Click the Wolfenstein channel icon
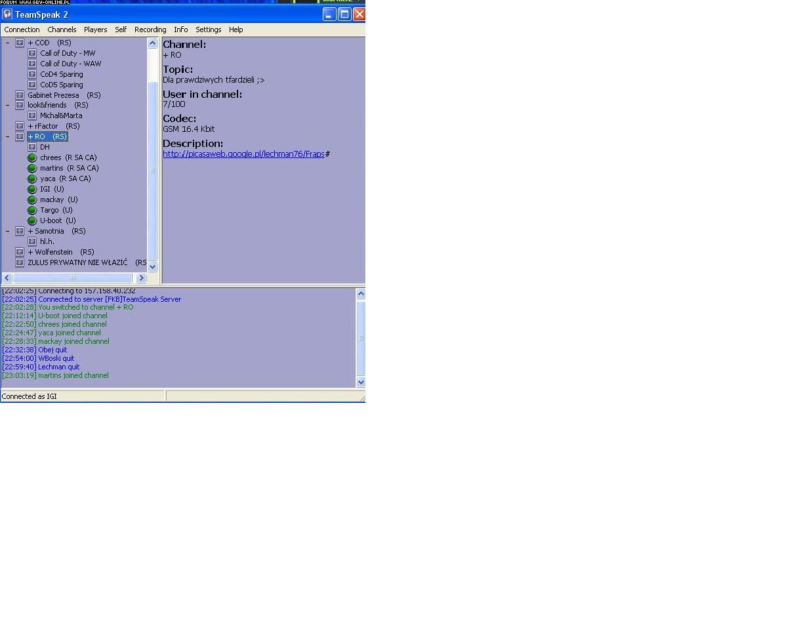 click(20, 252)
